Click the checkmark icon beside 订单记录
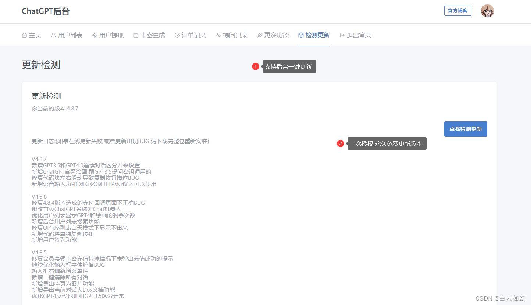The width and height of the screenshot is (531, 305). pos(177,35)
